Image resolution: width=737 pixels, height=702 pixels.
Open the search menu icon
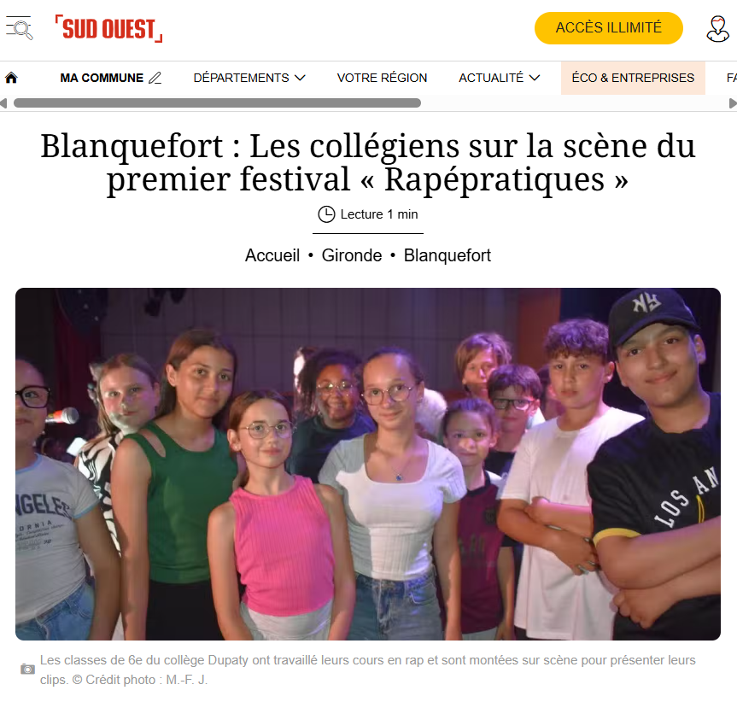(x=20, y=28)
